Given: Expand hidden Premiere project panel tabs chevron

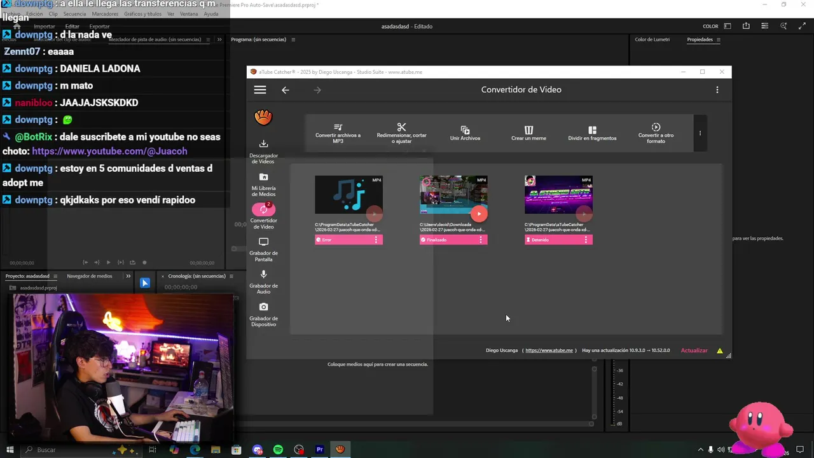Looking at the screenshot, I should 128,276.
